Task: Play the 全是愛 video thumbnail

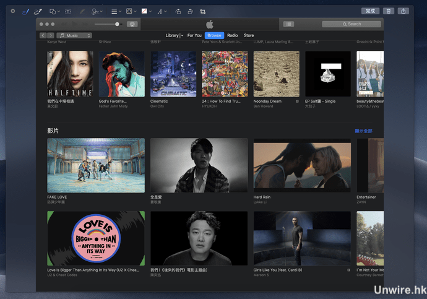Action: (x=199, y=165)
